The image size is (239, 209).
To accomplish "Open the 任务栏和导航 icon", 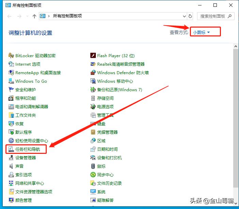I will 11,149.
